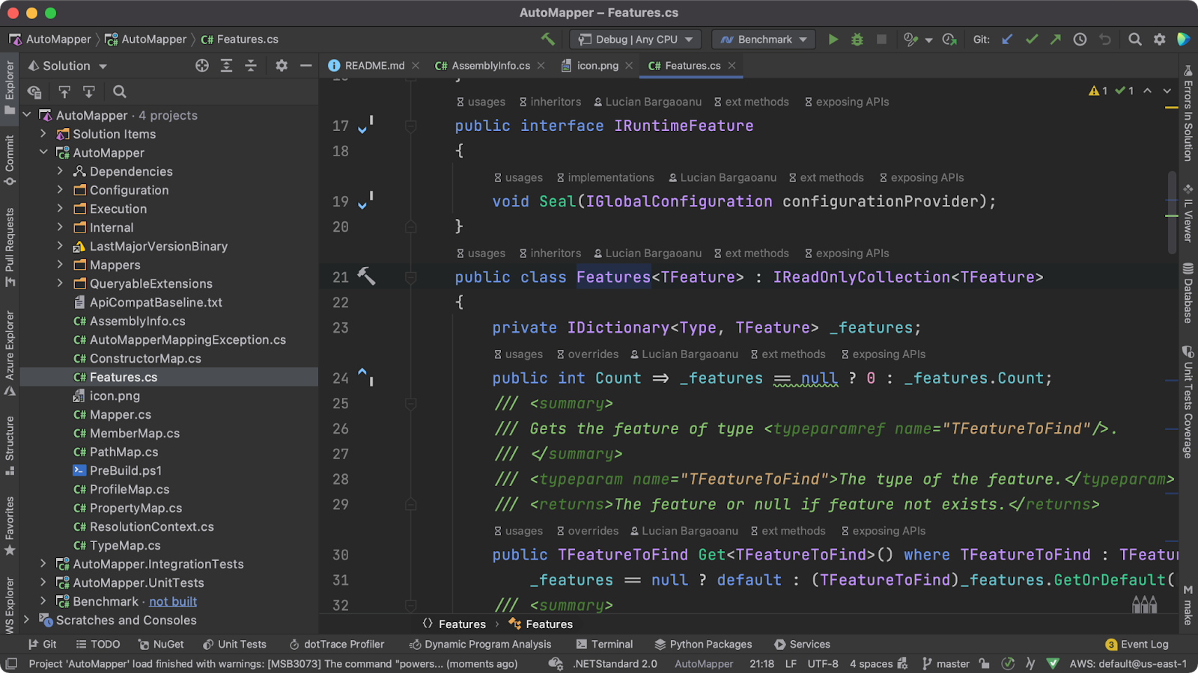Collapse the AutoMapper project node
This screenshot has width=1198, height=673.
point(43,153)
